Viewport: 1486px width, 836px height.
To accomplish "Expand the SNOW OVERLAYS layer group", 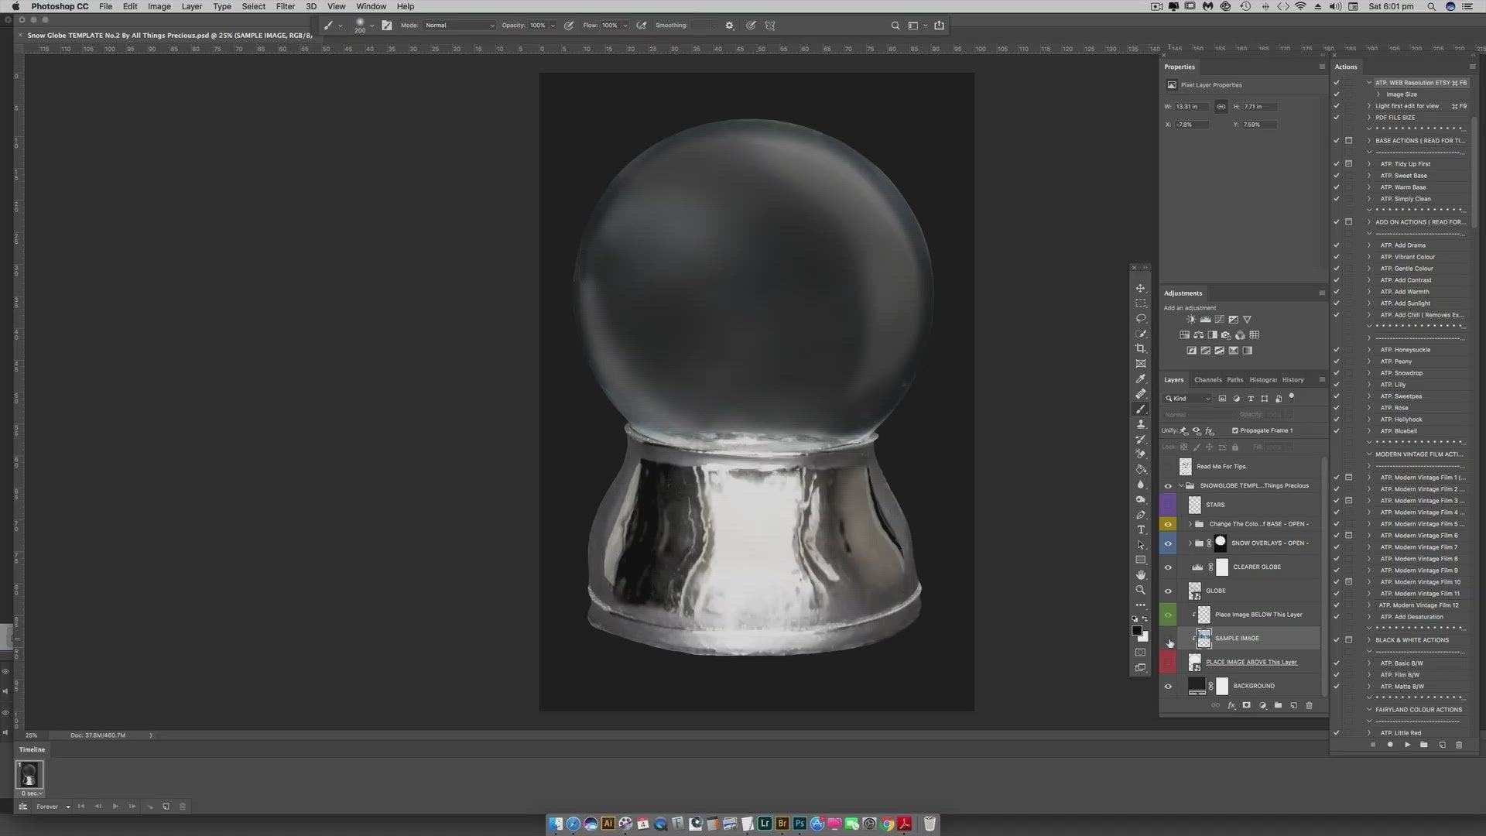I will tap(1190, 543).
